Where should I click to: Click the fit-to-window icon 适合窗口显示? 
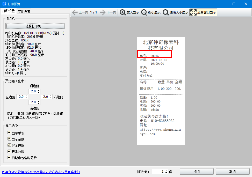(193, 12)
